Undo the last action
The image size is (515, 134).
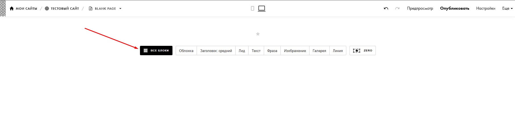(x=386, y=9)
